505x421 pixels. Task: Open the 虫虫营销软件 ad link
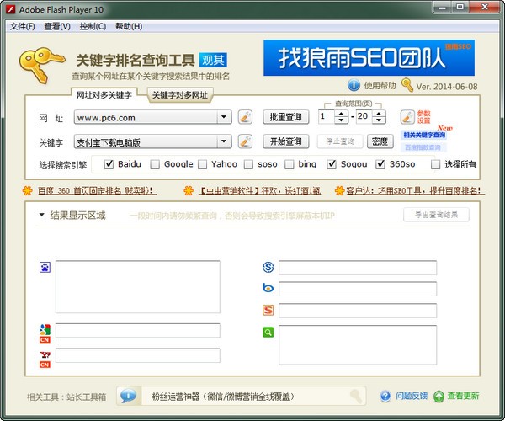(x=259, y=190)
